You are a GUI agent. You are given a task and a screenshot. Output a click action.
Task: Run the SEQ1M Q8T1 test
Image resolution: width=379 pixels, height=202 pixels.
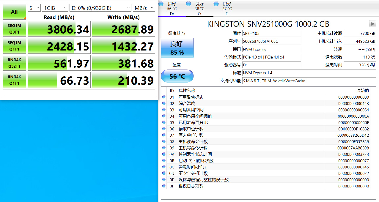(14, 29)
